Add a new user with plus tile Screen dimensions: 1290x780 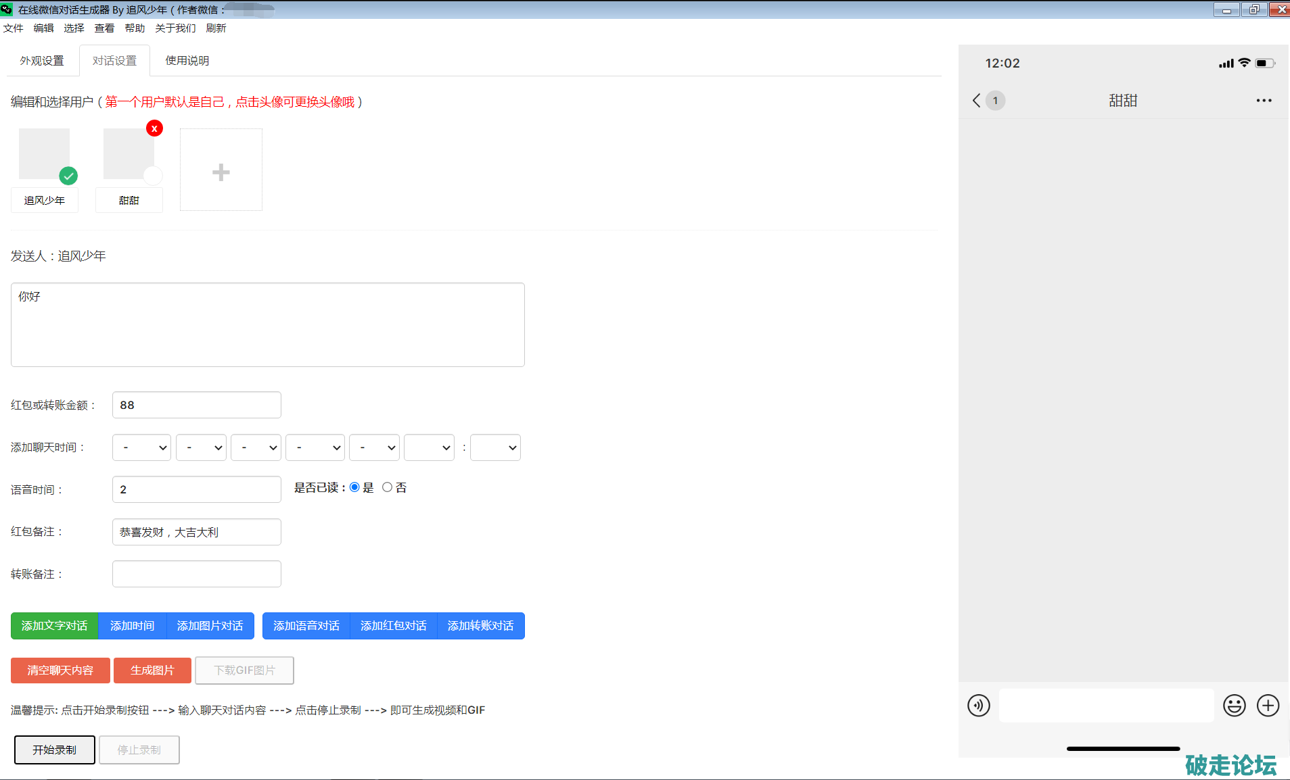pyautogui.click(x=221, y=170)
